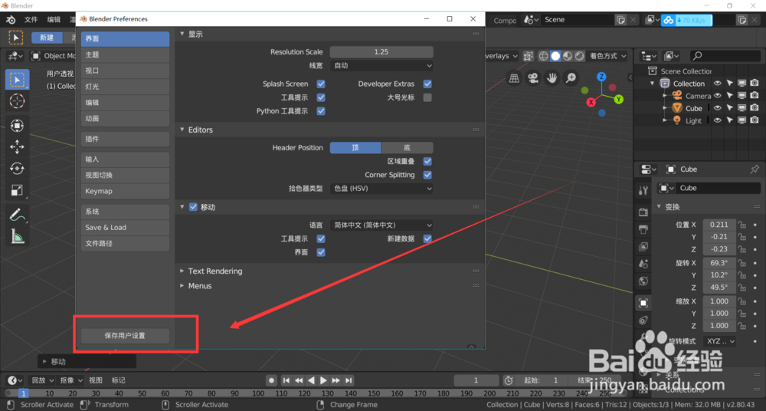Select the Annotate pencil tool

click(x=17, y=214)
